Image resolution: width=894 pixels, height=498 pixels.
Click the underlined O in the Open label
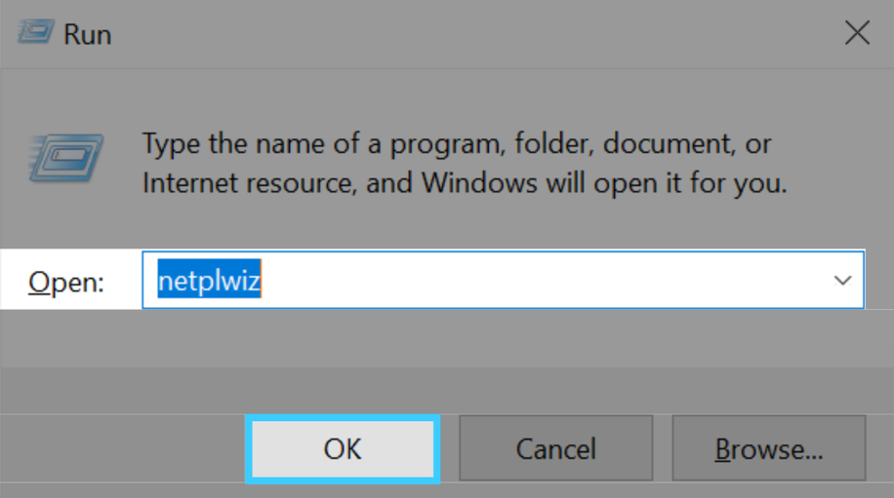(38, 282)
